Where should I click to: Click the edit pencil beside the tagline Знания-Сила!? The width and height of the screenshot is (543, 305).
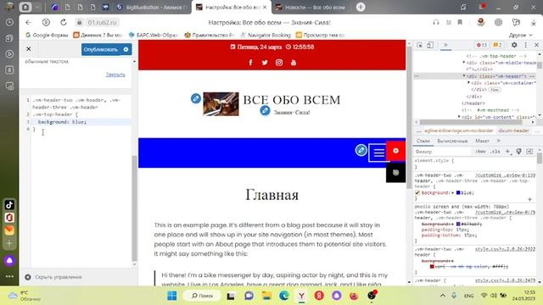point(265,111)
